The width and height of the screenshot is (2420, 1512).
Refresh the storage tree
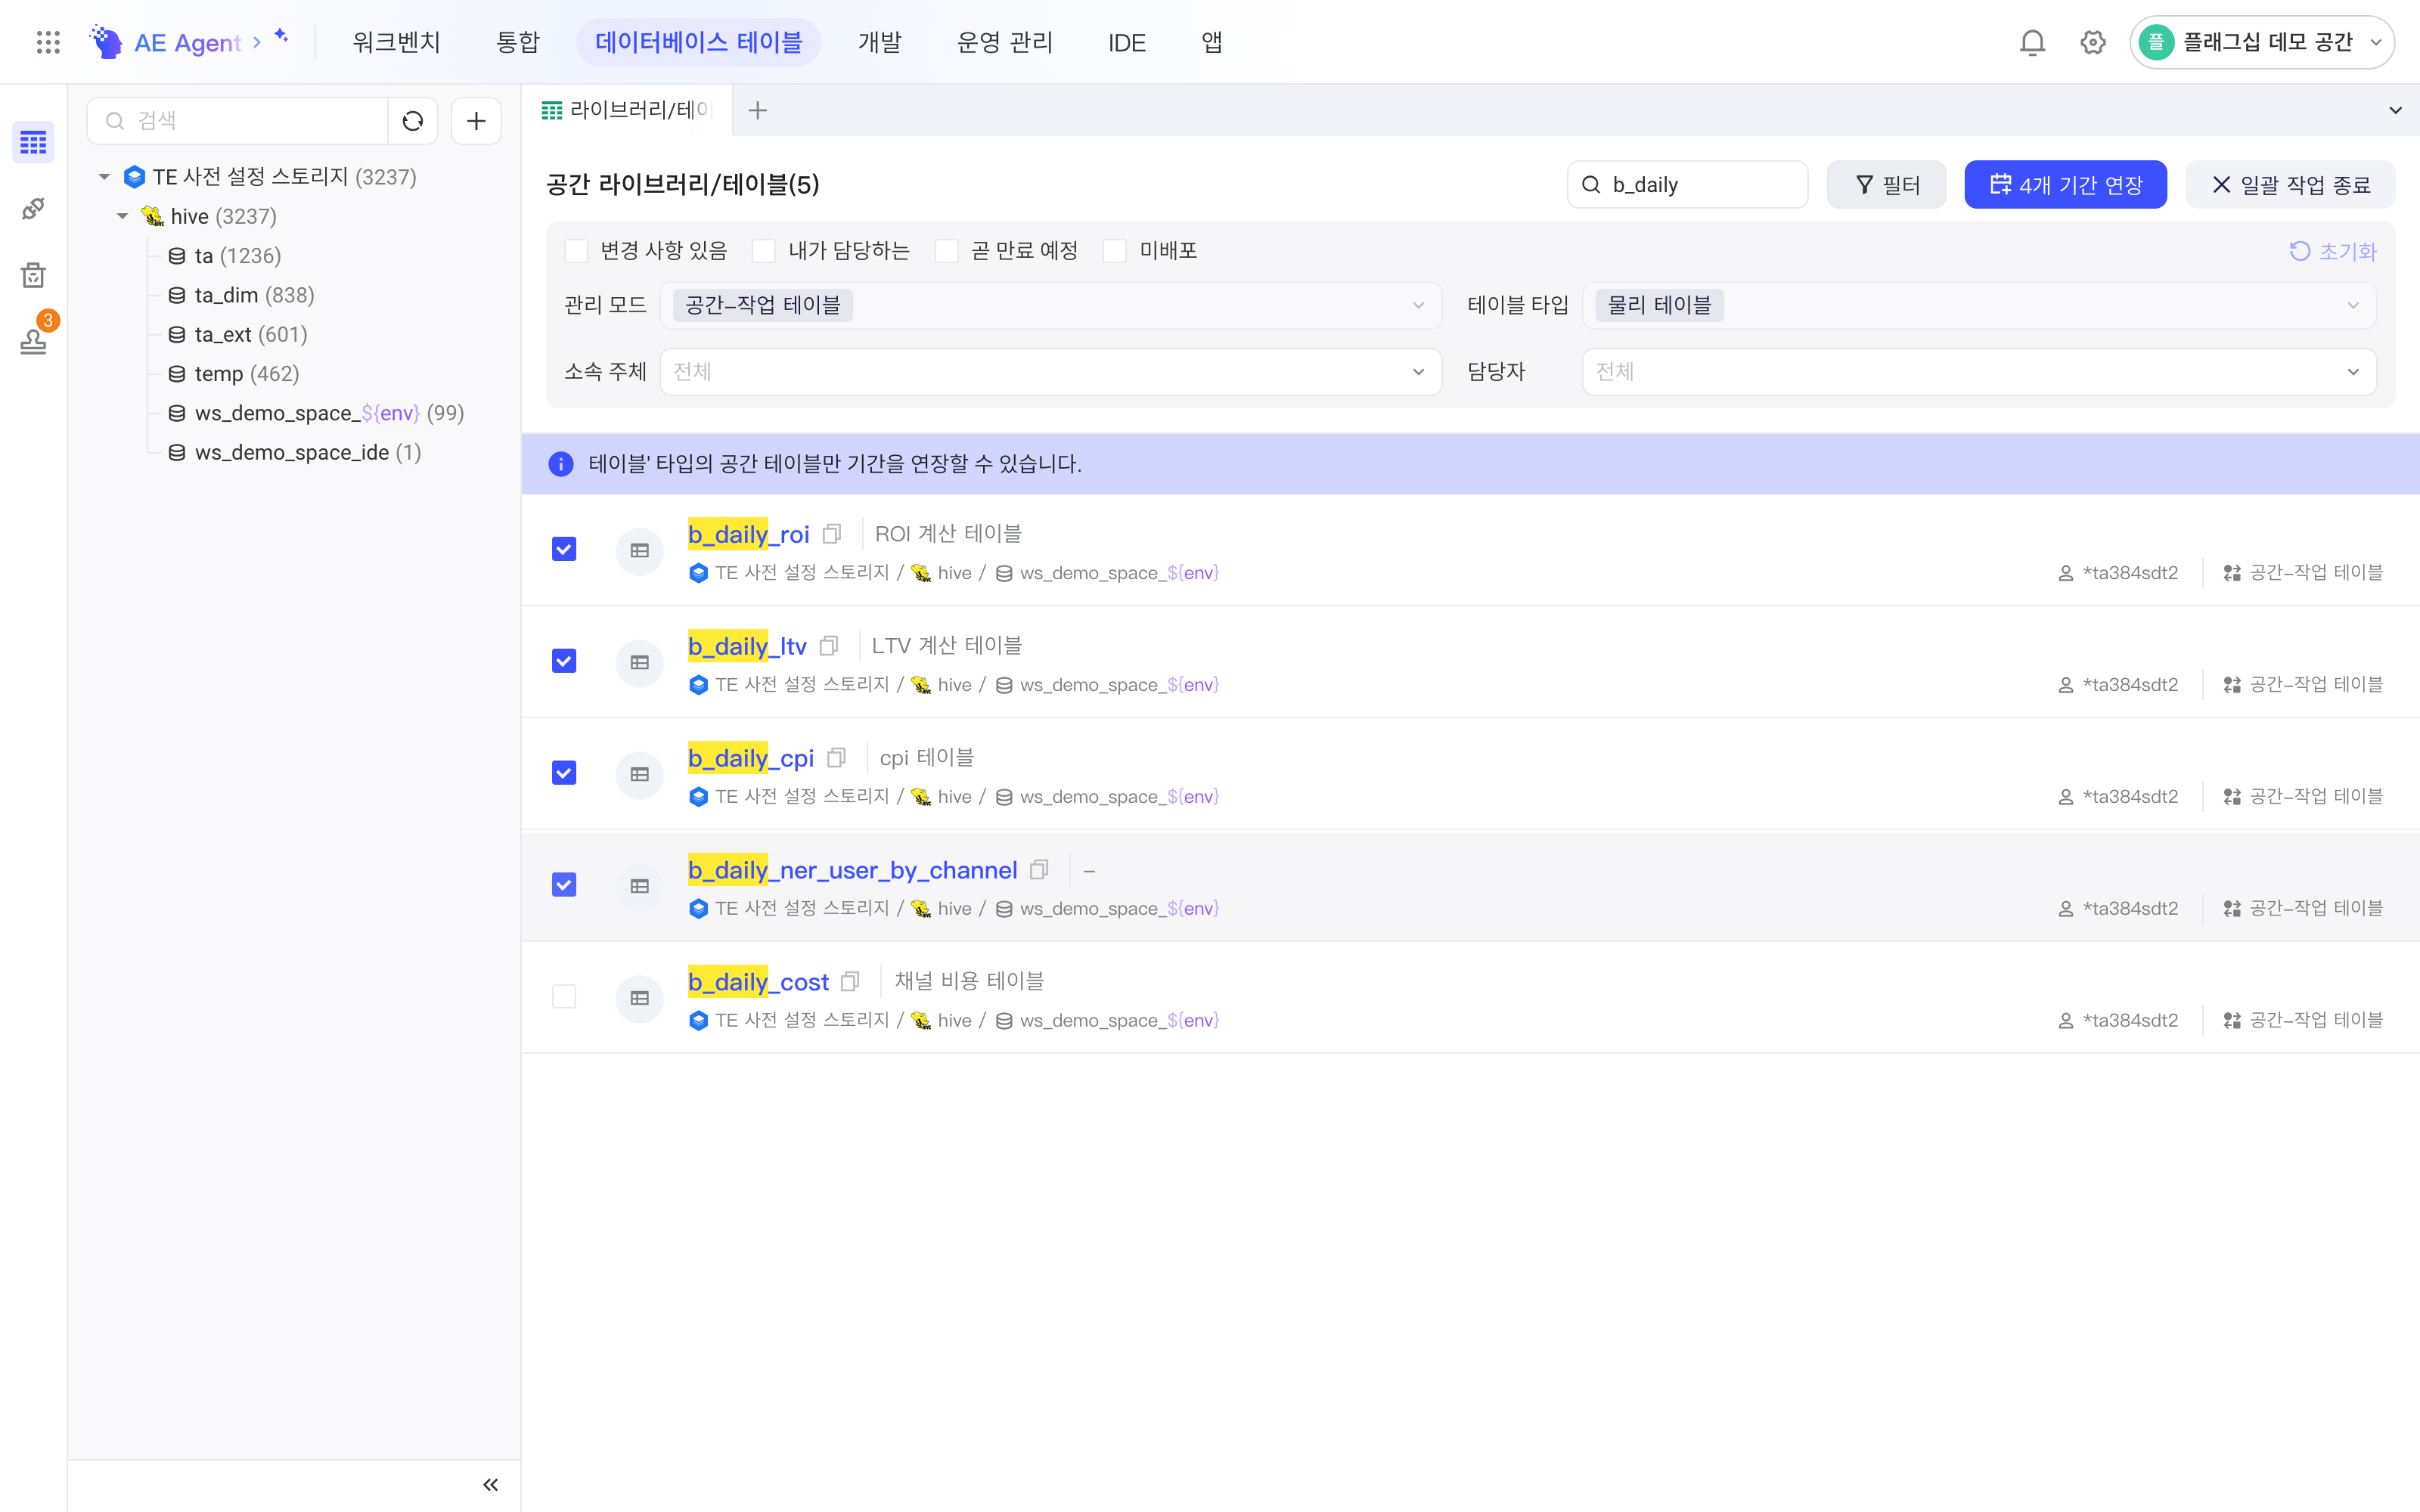(x=413, y=121)
